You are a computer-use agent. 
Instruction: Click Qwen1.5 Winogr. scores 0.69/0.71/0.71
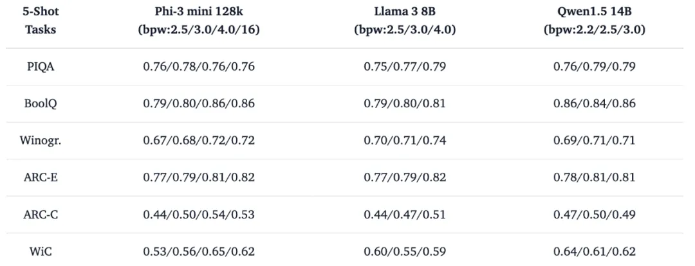tap(595, 139)
